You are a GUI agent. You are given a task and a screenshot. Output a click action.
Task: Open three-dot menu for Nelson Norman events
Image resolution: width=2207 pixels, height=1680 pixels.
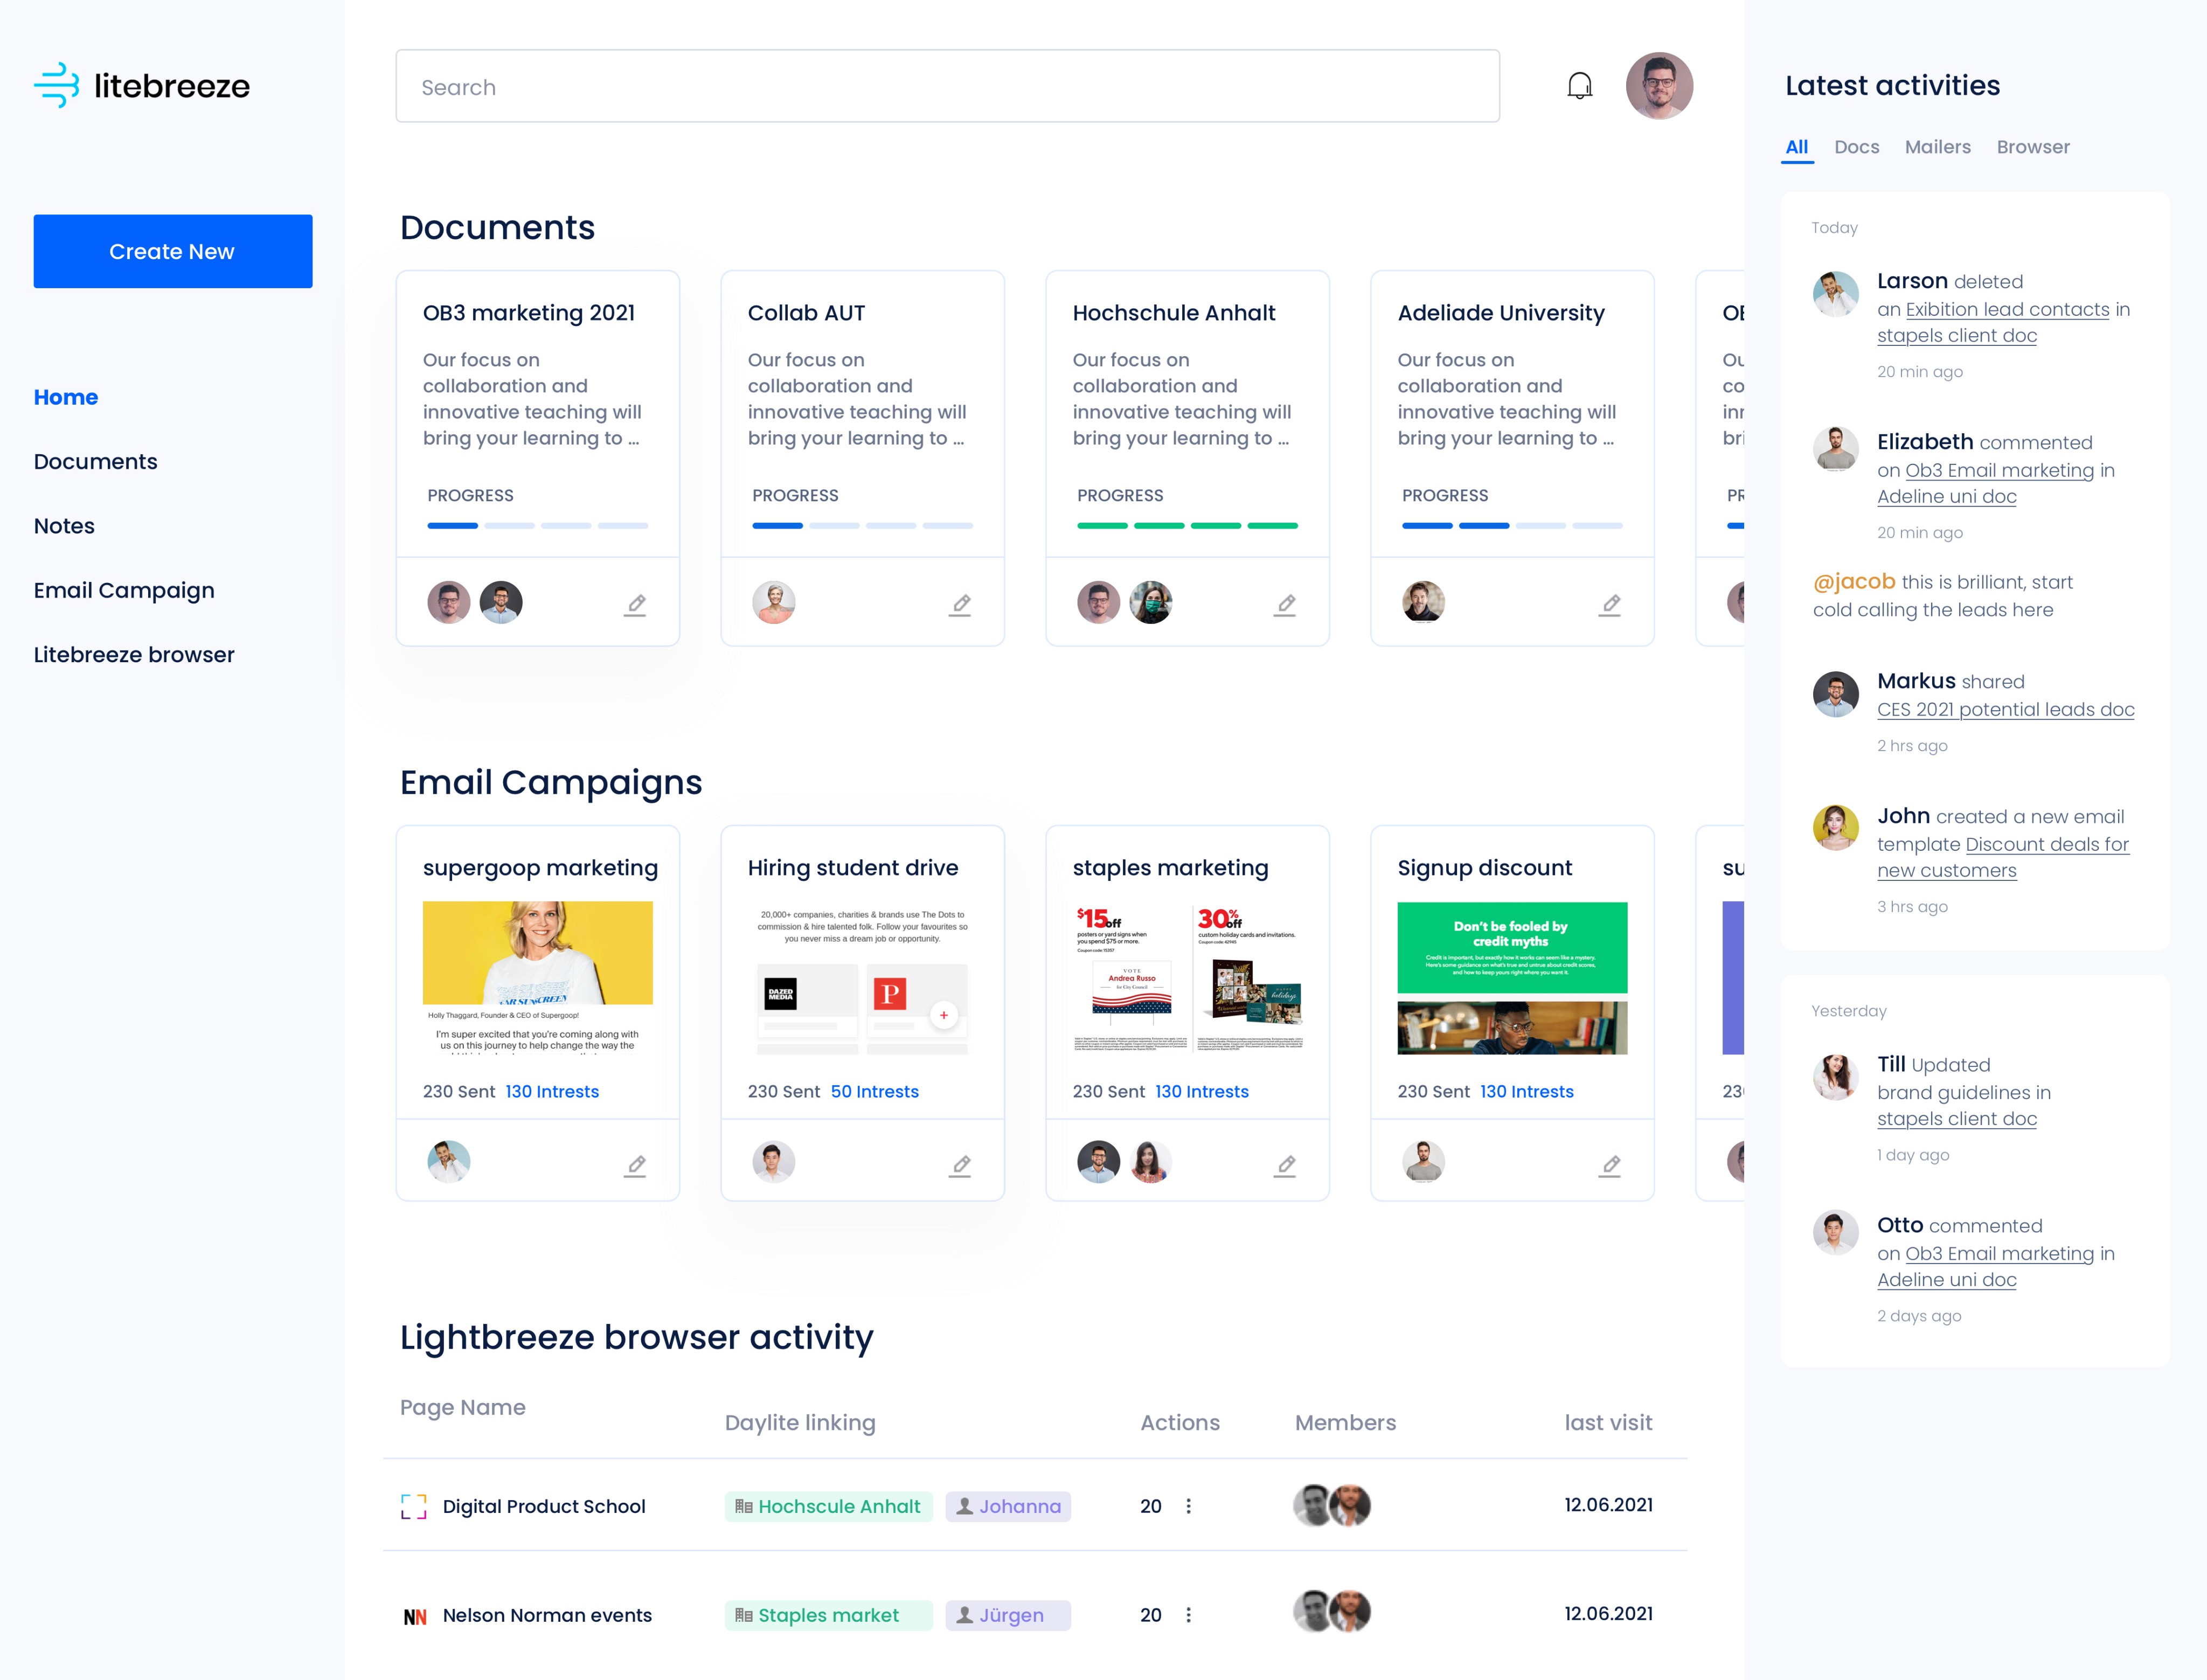coord(1188,1615)
